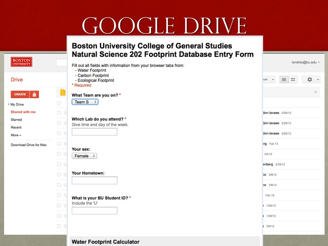Check the box on the Feb 19 row
This screenshot has width=328, height=246.
pos(59,195)
